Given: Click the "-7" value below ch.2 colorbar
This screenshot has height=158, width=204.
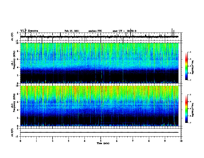Looking at the screenshot, I should (190, 123).
